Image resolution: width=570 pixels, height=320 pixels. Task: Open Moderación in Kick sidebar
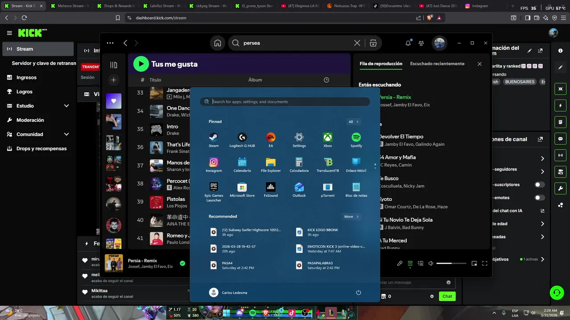tap(38, 120)
